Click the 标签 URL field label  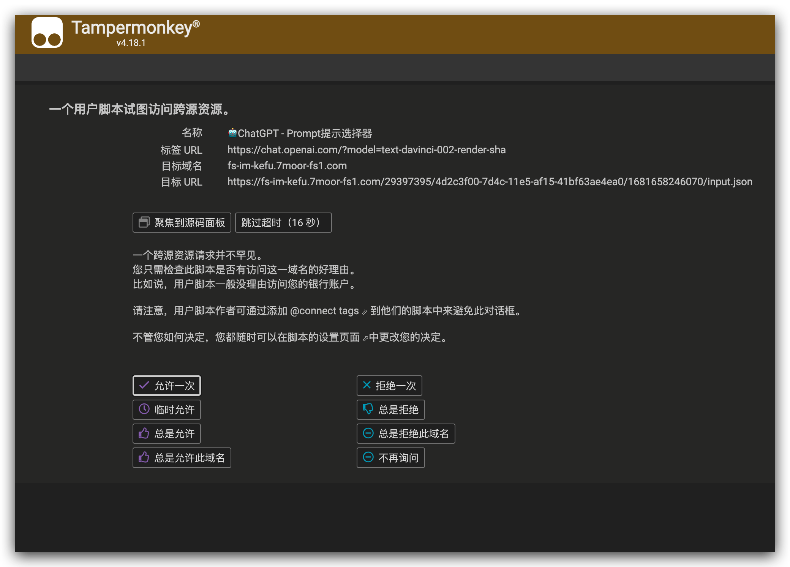(182, 150)
